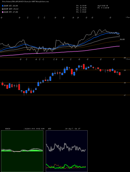Click the 'ADX' panel heading

(49, 129)
